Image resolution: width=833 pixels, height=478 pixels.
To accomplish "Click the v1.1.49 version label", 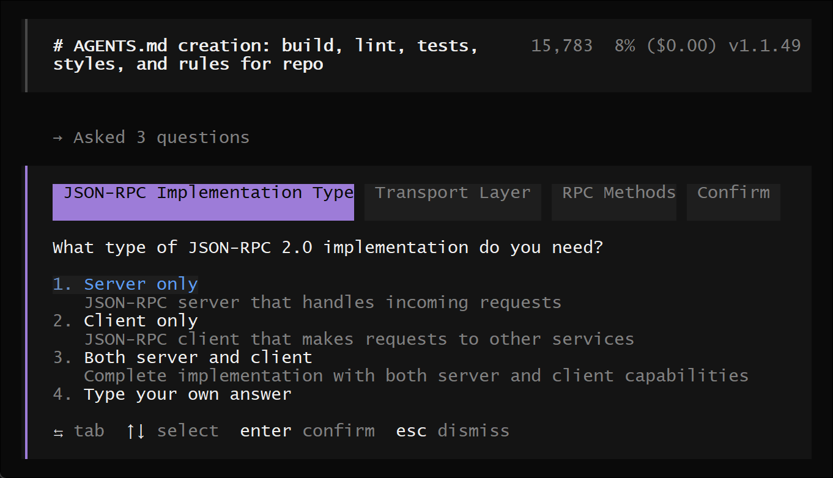I will click(765, 46).
